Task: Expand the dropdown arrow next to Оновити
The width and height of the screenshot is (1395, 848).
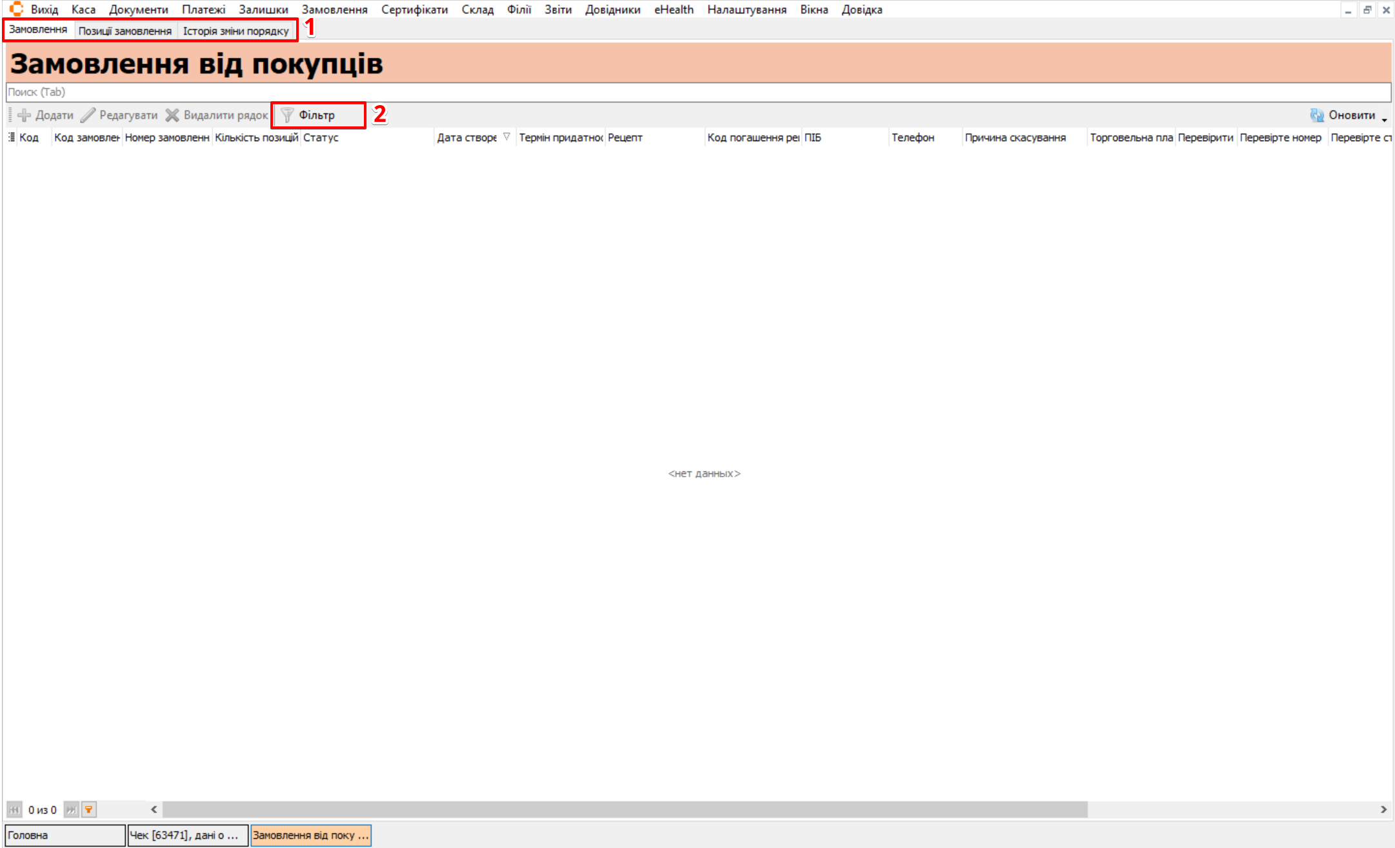Action: [1385, 119]
